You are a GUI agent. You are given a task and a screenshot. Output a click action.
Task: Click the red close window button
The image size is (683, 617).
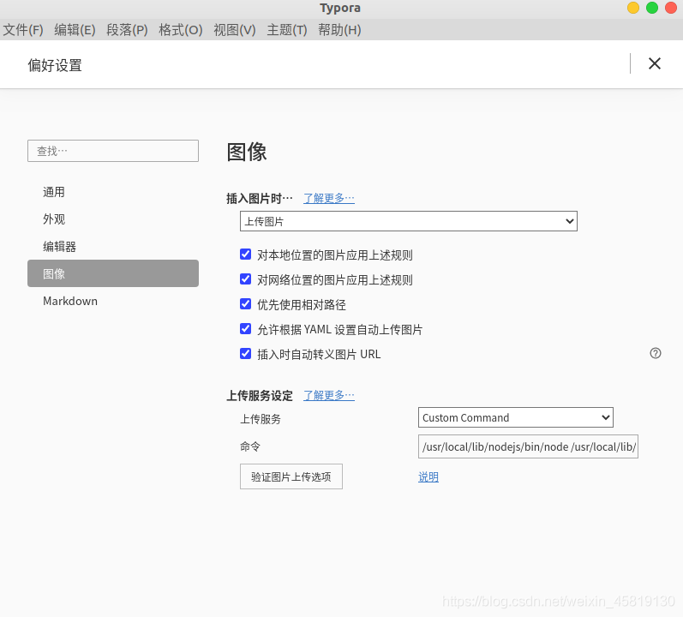pyautogui.click(x=671, y=8)
